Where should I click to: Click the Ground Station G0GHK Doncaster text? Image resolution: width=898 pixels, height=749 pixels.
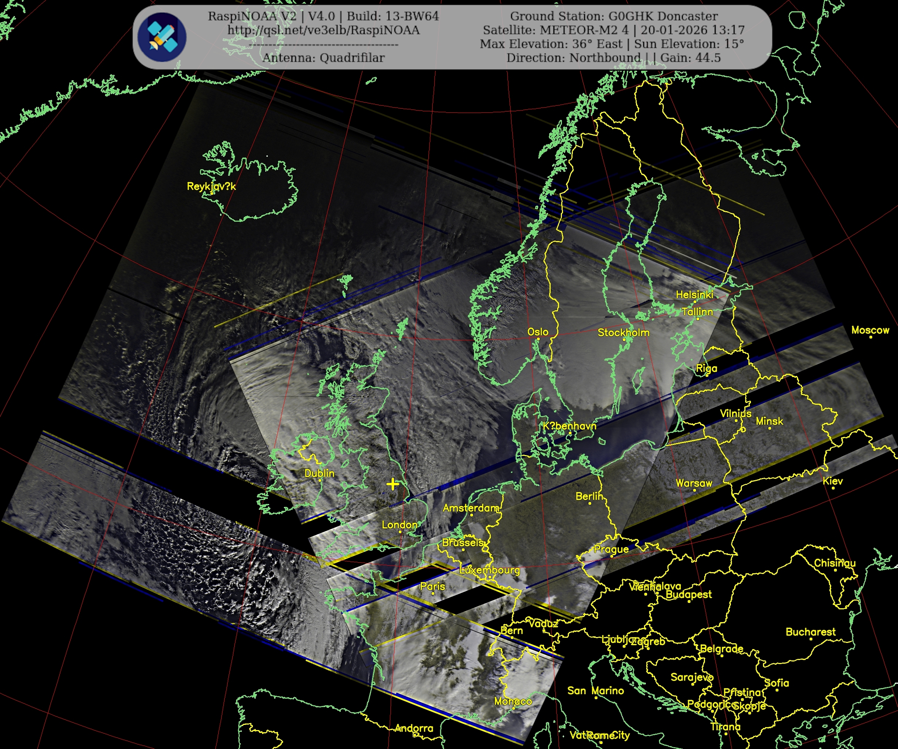[614, 16]
